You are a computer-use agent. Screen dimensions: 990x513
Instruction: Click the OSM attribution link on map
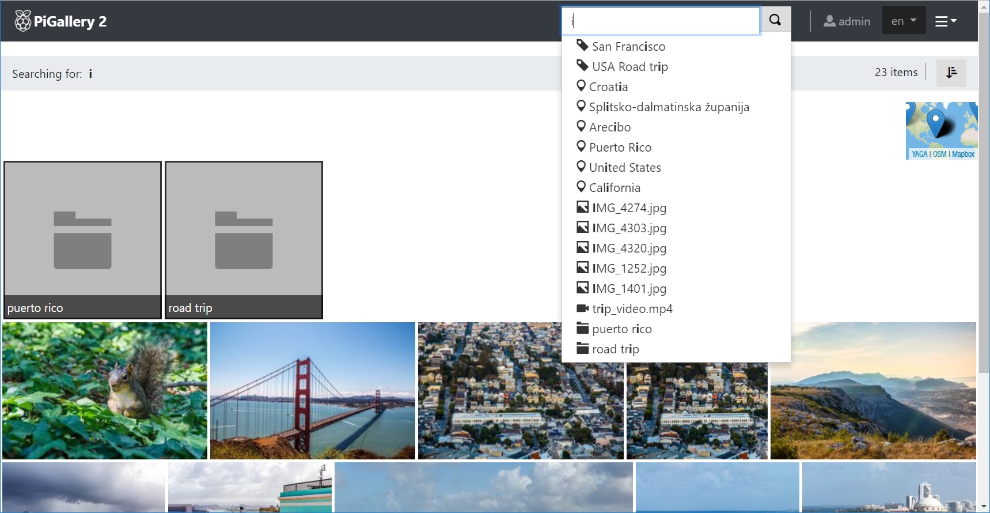[x=939, y=154]
